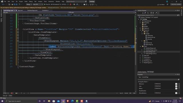
Task: Open the weather widget showing 27°C Smoke
Action: click(x=154, y=101)
